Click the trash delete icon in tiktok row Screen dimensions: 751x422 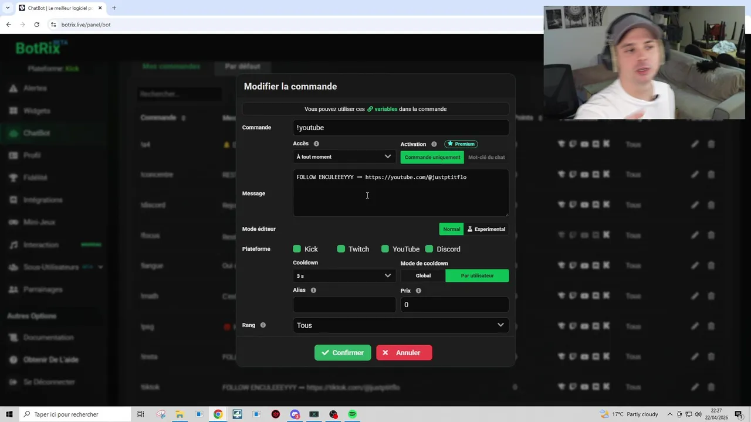click(711, 387)
